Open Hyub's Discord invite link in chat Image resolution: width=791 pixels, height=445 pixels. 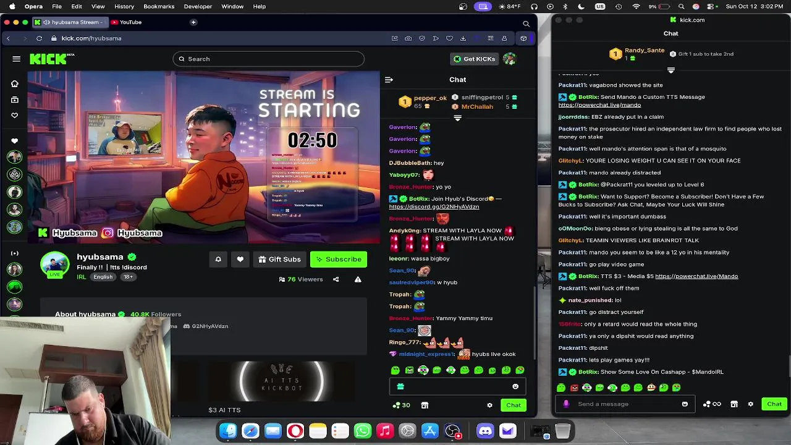(x=434, y=206)
